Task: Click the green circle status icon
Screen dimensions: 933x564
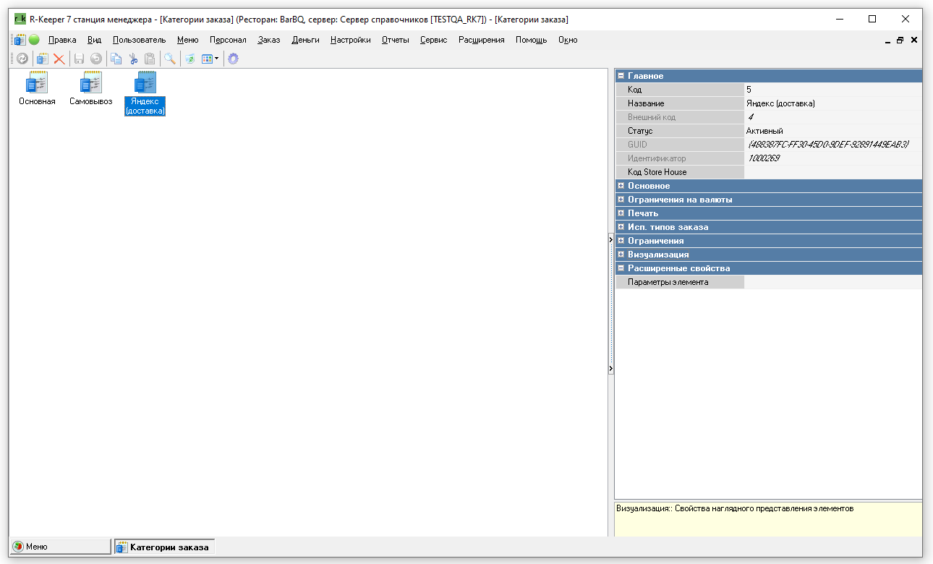Action: pyautogui.click(x=34, y=40)
